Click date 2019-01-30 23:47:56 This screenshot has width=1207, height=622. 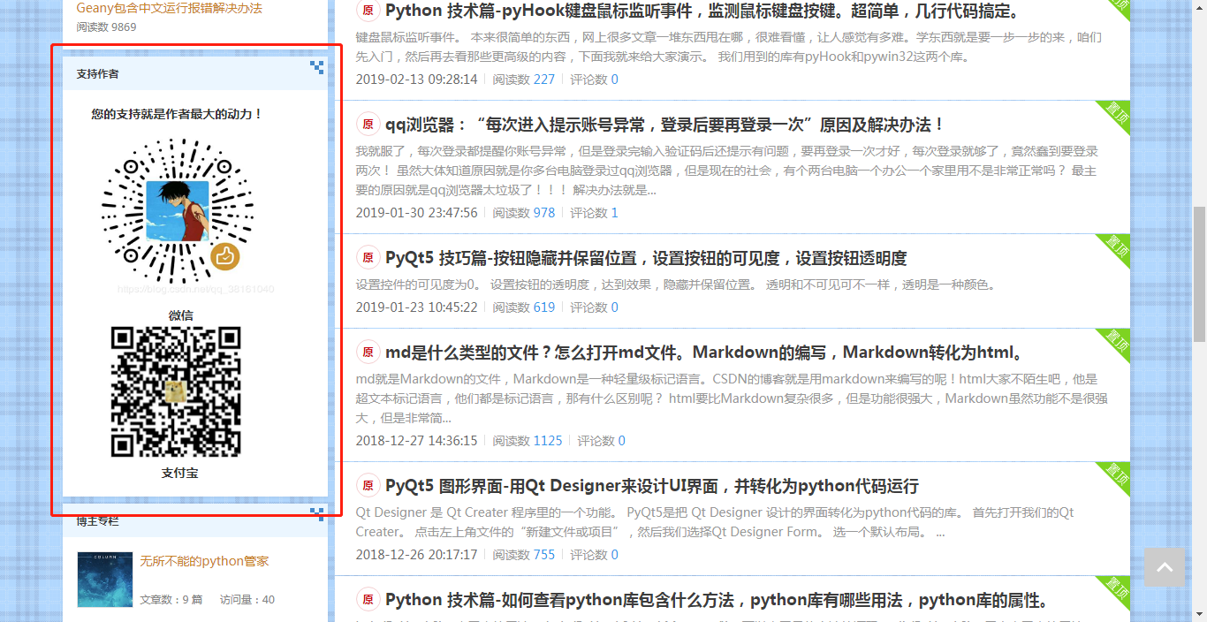(416, 213)
